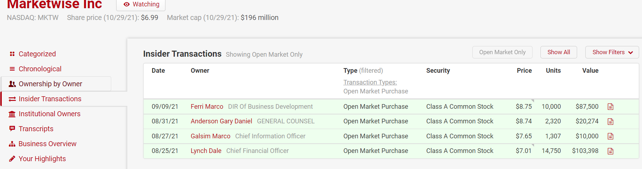Screen dimensions: 642x169
Task: Click the 08/31/21 date cell
Action: pos(165,121)
